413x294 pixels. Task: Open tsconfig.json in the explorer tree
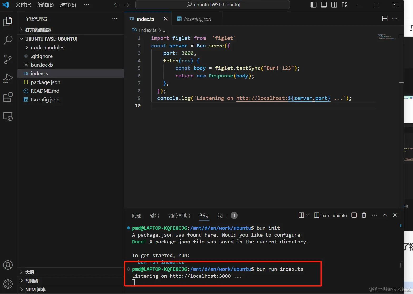71,100
